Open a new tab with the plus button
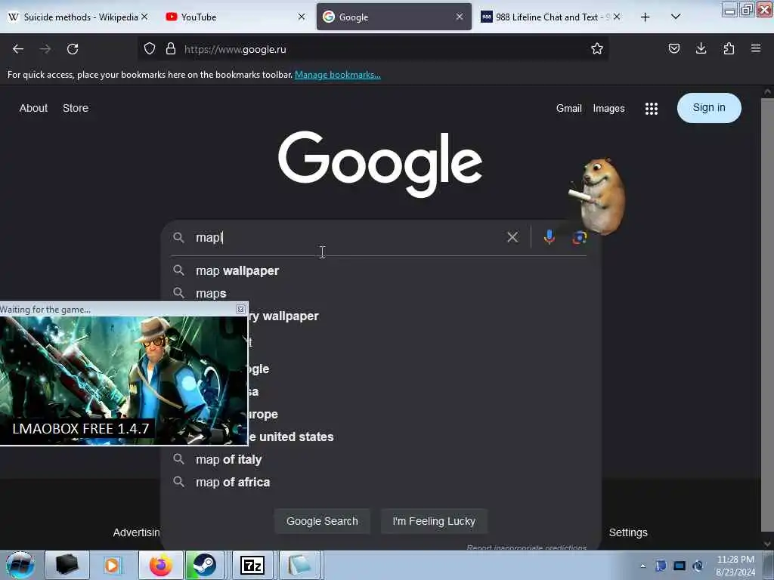The width and height of the screenshot is (774, 580). point(646,17)
